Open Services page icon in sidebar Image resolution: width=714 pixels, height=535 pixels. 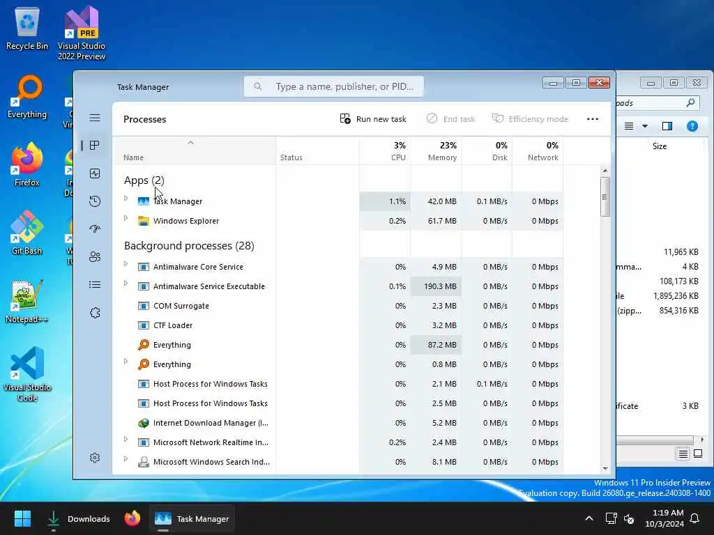pyautogui.click(x=95, y=313)
